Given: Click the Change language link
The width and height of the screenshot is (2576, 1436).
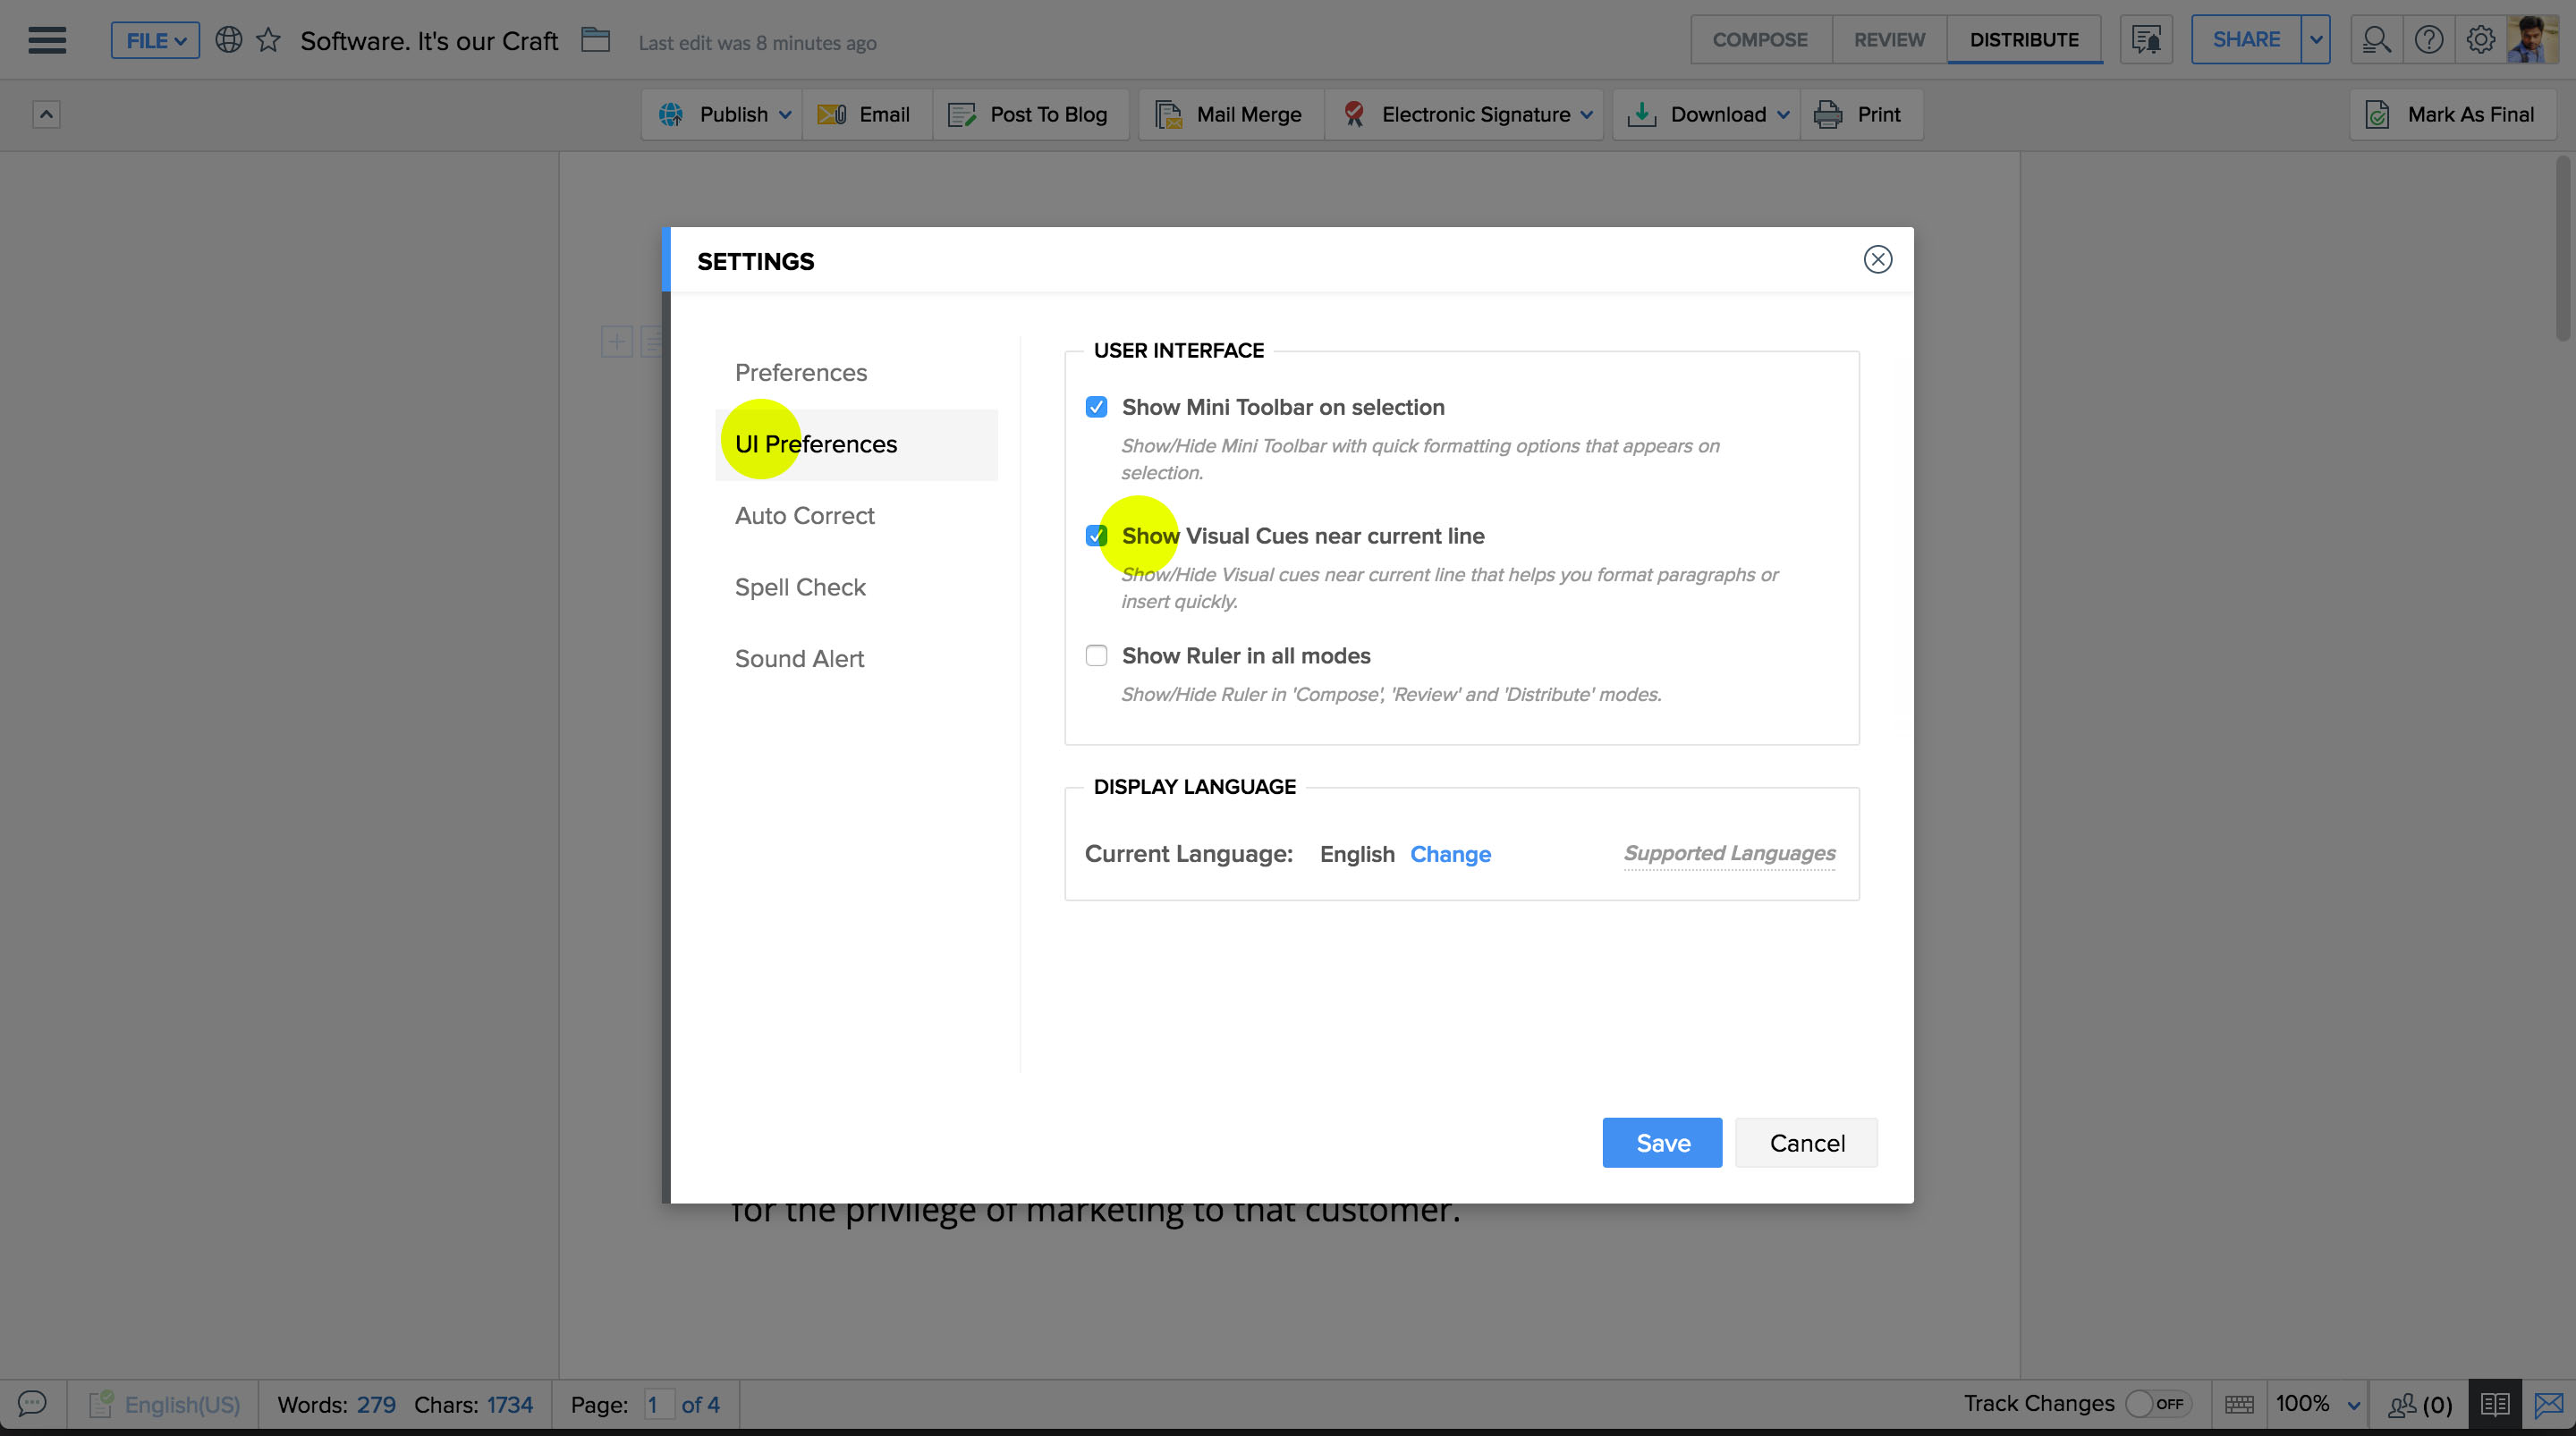Looking at the screenshot, I should point(1449,854).
